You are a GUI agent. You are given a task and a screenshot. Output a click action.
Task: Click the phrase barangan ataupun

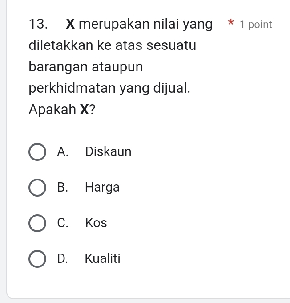click(x=86, y=67)
